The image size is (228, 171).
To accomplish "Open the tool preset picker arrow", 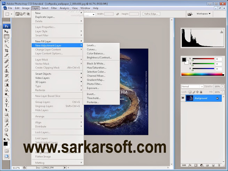I will (11, 14).
